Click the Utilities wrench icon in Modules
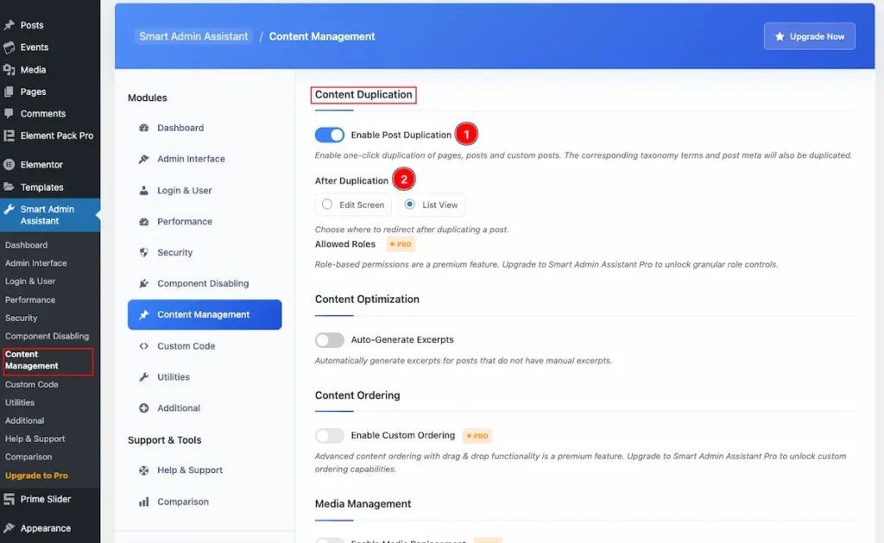 click(x=144, y=376)
